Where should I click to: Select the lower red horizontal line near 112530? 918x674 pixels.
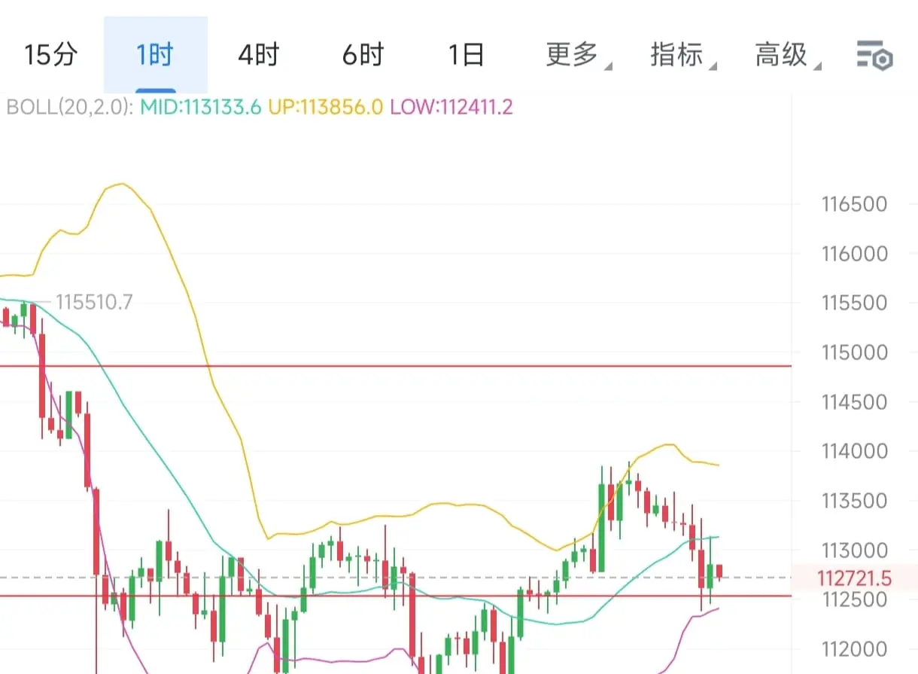396,596
